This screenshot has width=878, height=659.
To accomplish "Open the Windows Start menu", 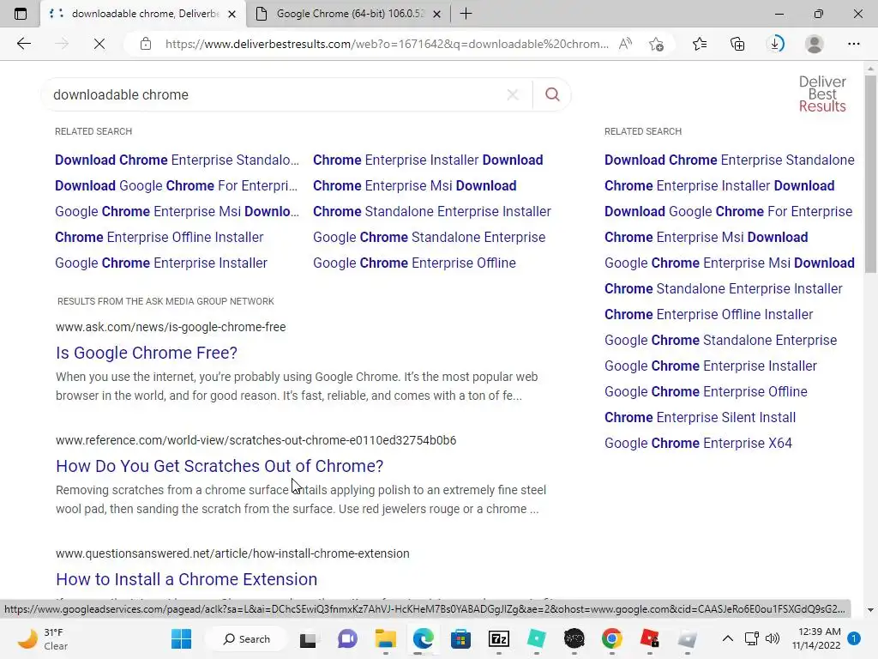I will pos(182,638).
